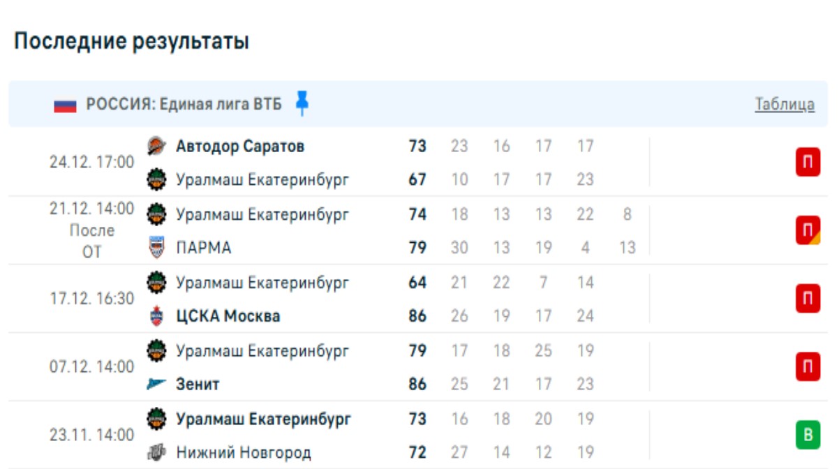
Task: Open the РОССИЯ: Единая лига ВТБ league
Action: 184,105
